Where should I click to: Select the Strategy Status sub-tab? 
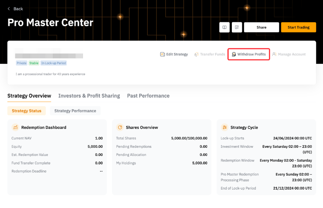point(27,111)
